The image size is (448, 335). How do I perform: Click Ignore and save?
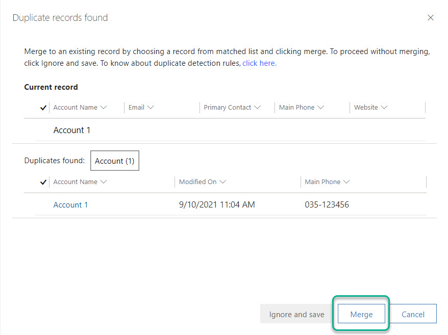click(296, 314)
